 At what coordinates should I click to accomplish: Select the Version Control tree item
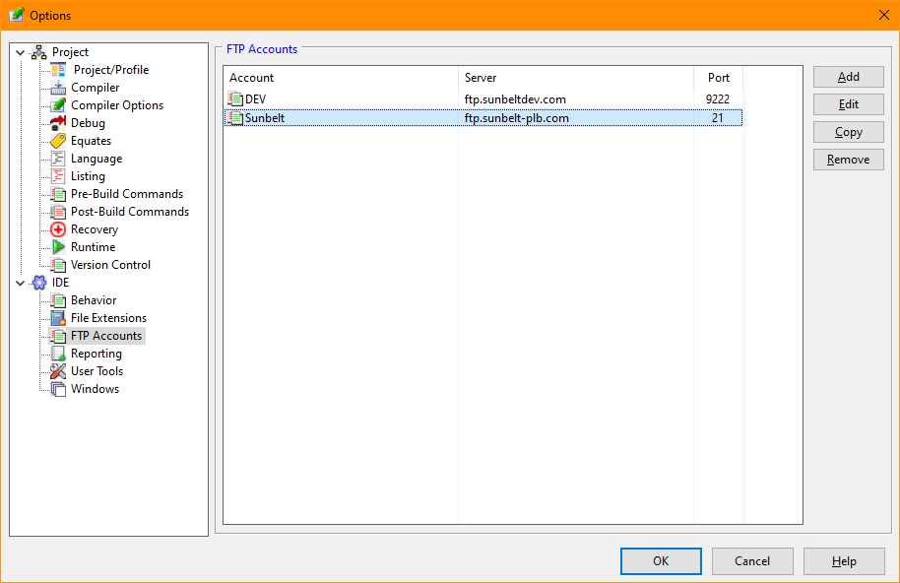[x=110, y=265]
